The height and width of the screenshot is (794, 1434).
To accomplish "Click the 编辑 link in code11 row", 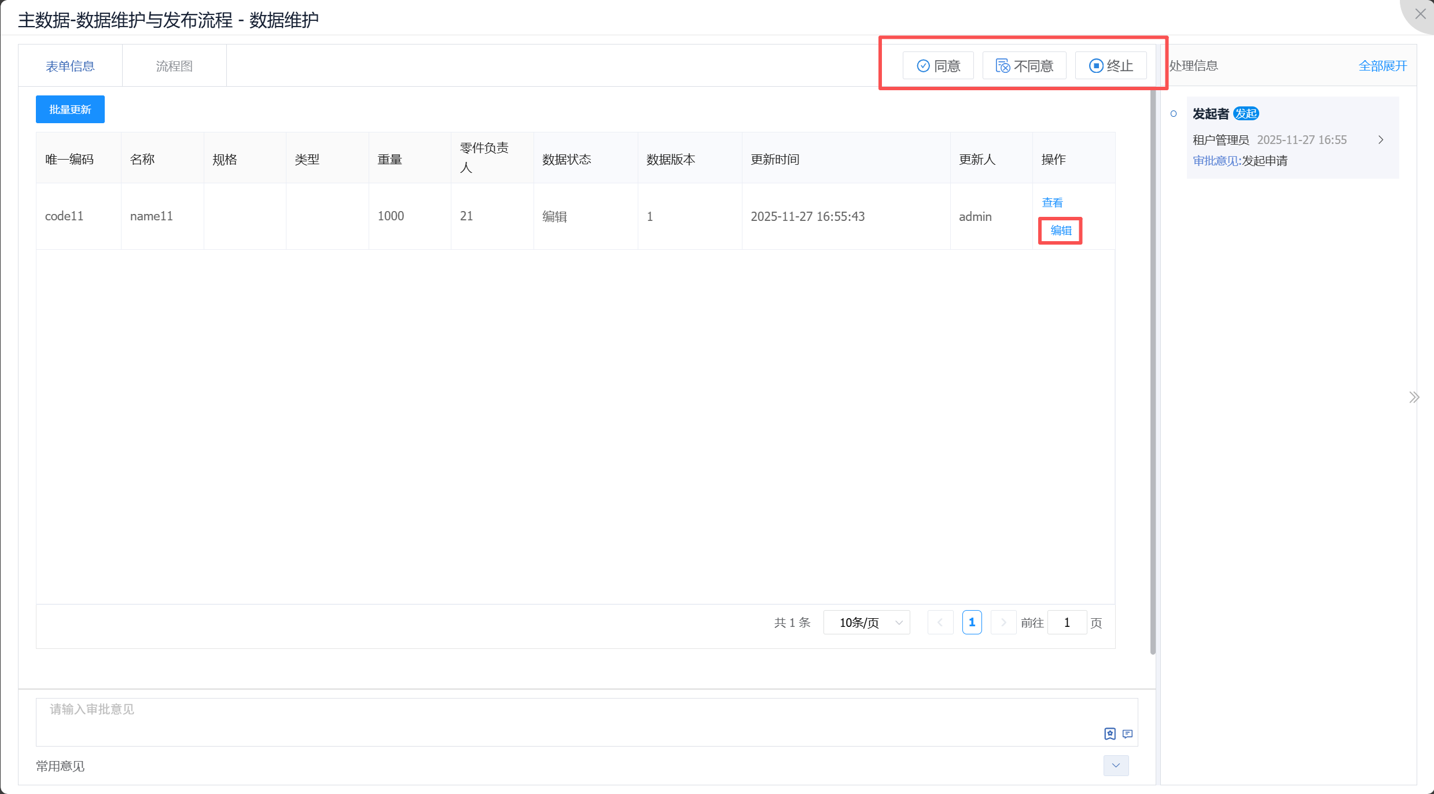I will click(x=1060, y=231).
